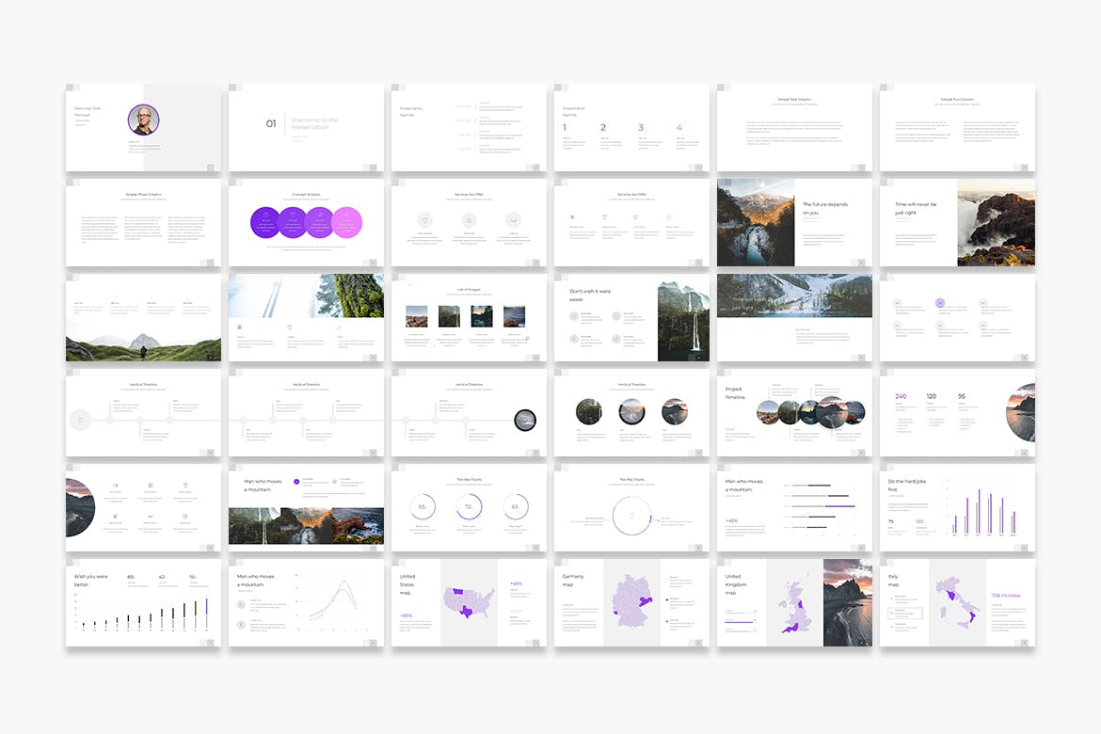Open the 'List of Images' slide

[x=469, y=317]
